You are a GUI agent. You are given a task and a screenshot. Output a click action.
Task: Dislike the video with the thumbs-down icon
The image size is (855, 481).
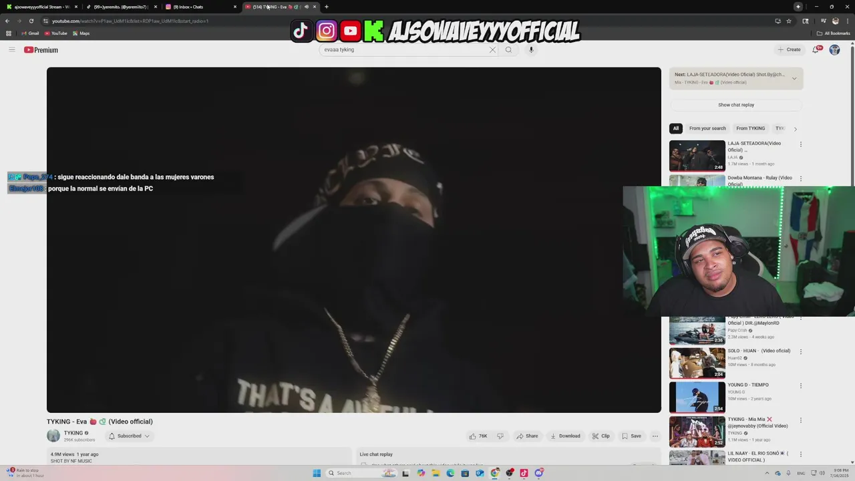point(500,436)
